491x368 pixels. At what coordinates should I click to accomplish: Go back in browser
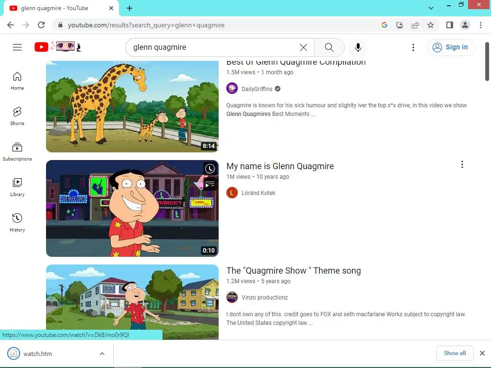tap(11, 25)
